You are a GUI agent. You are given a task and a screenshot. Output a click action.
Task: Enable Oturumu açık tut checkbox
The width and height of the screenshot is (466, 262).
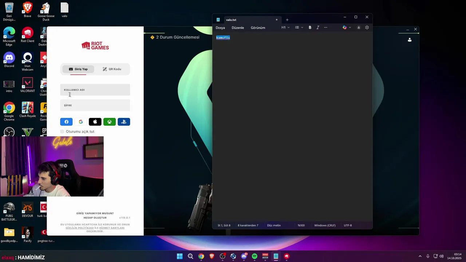[62, 131]
